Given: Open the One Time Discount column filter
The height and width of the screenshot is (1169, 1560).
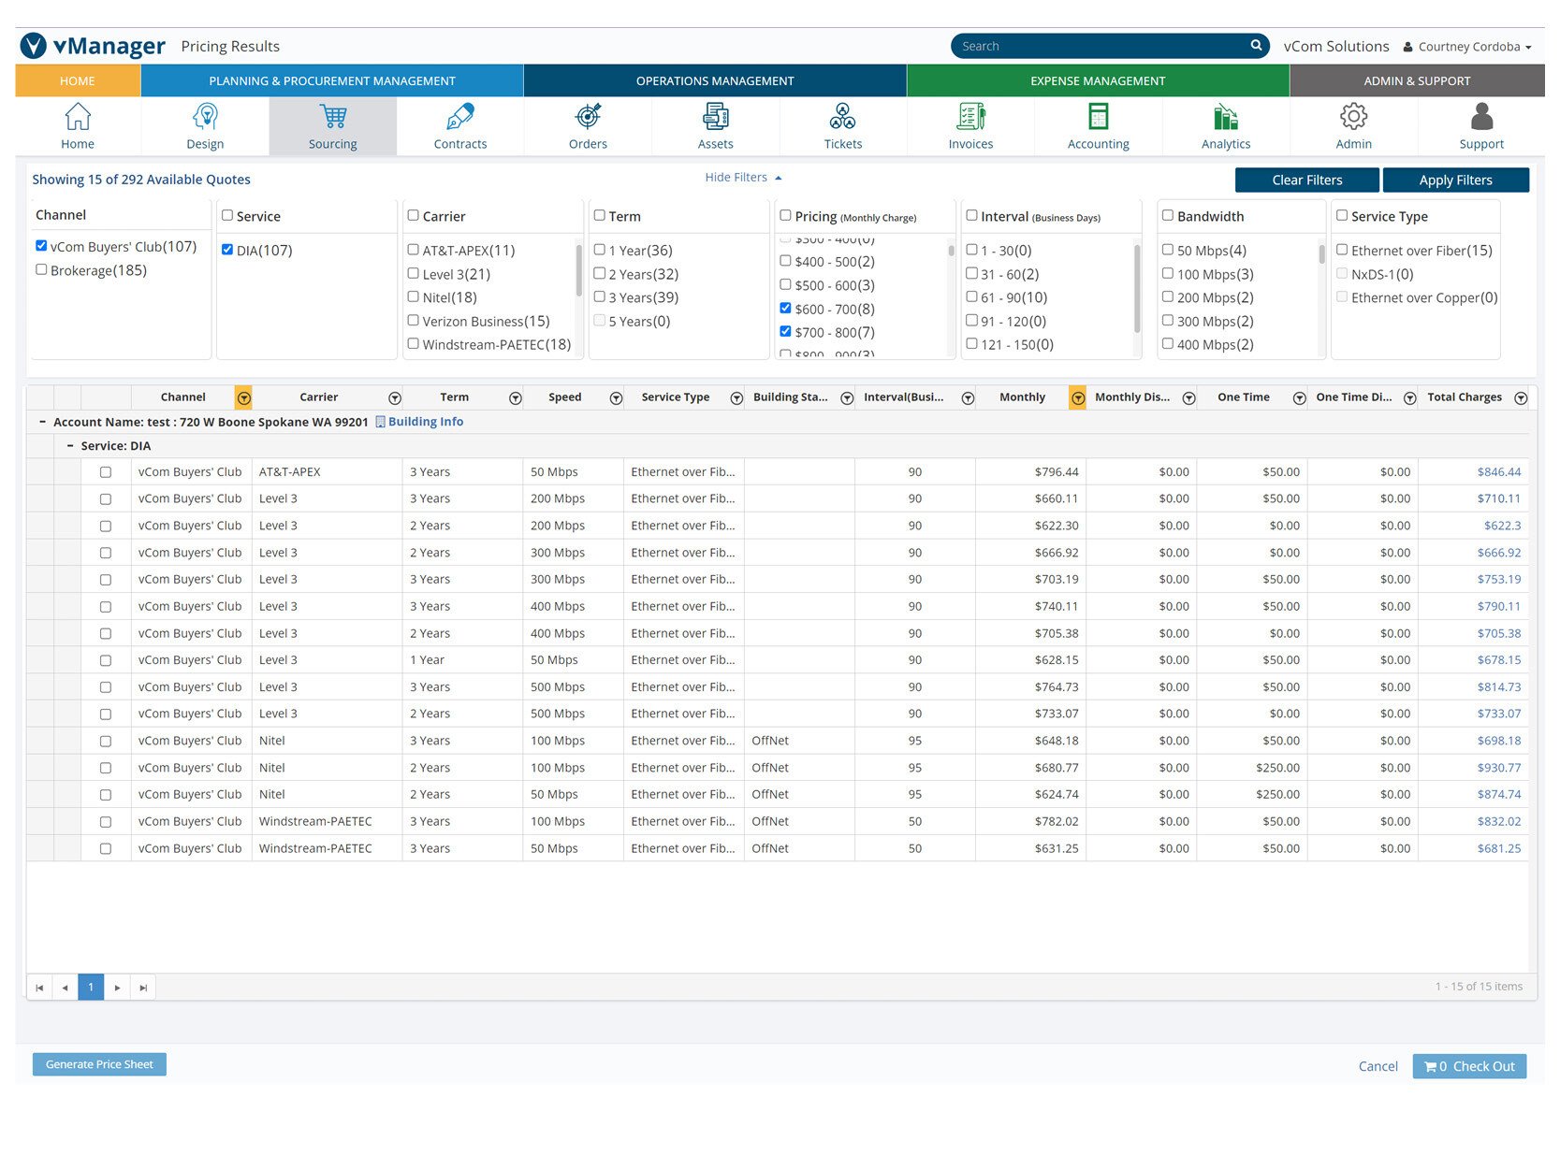Looking at the screenshot, I should coord(1409,398).
